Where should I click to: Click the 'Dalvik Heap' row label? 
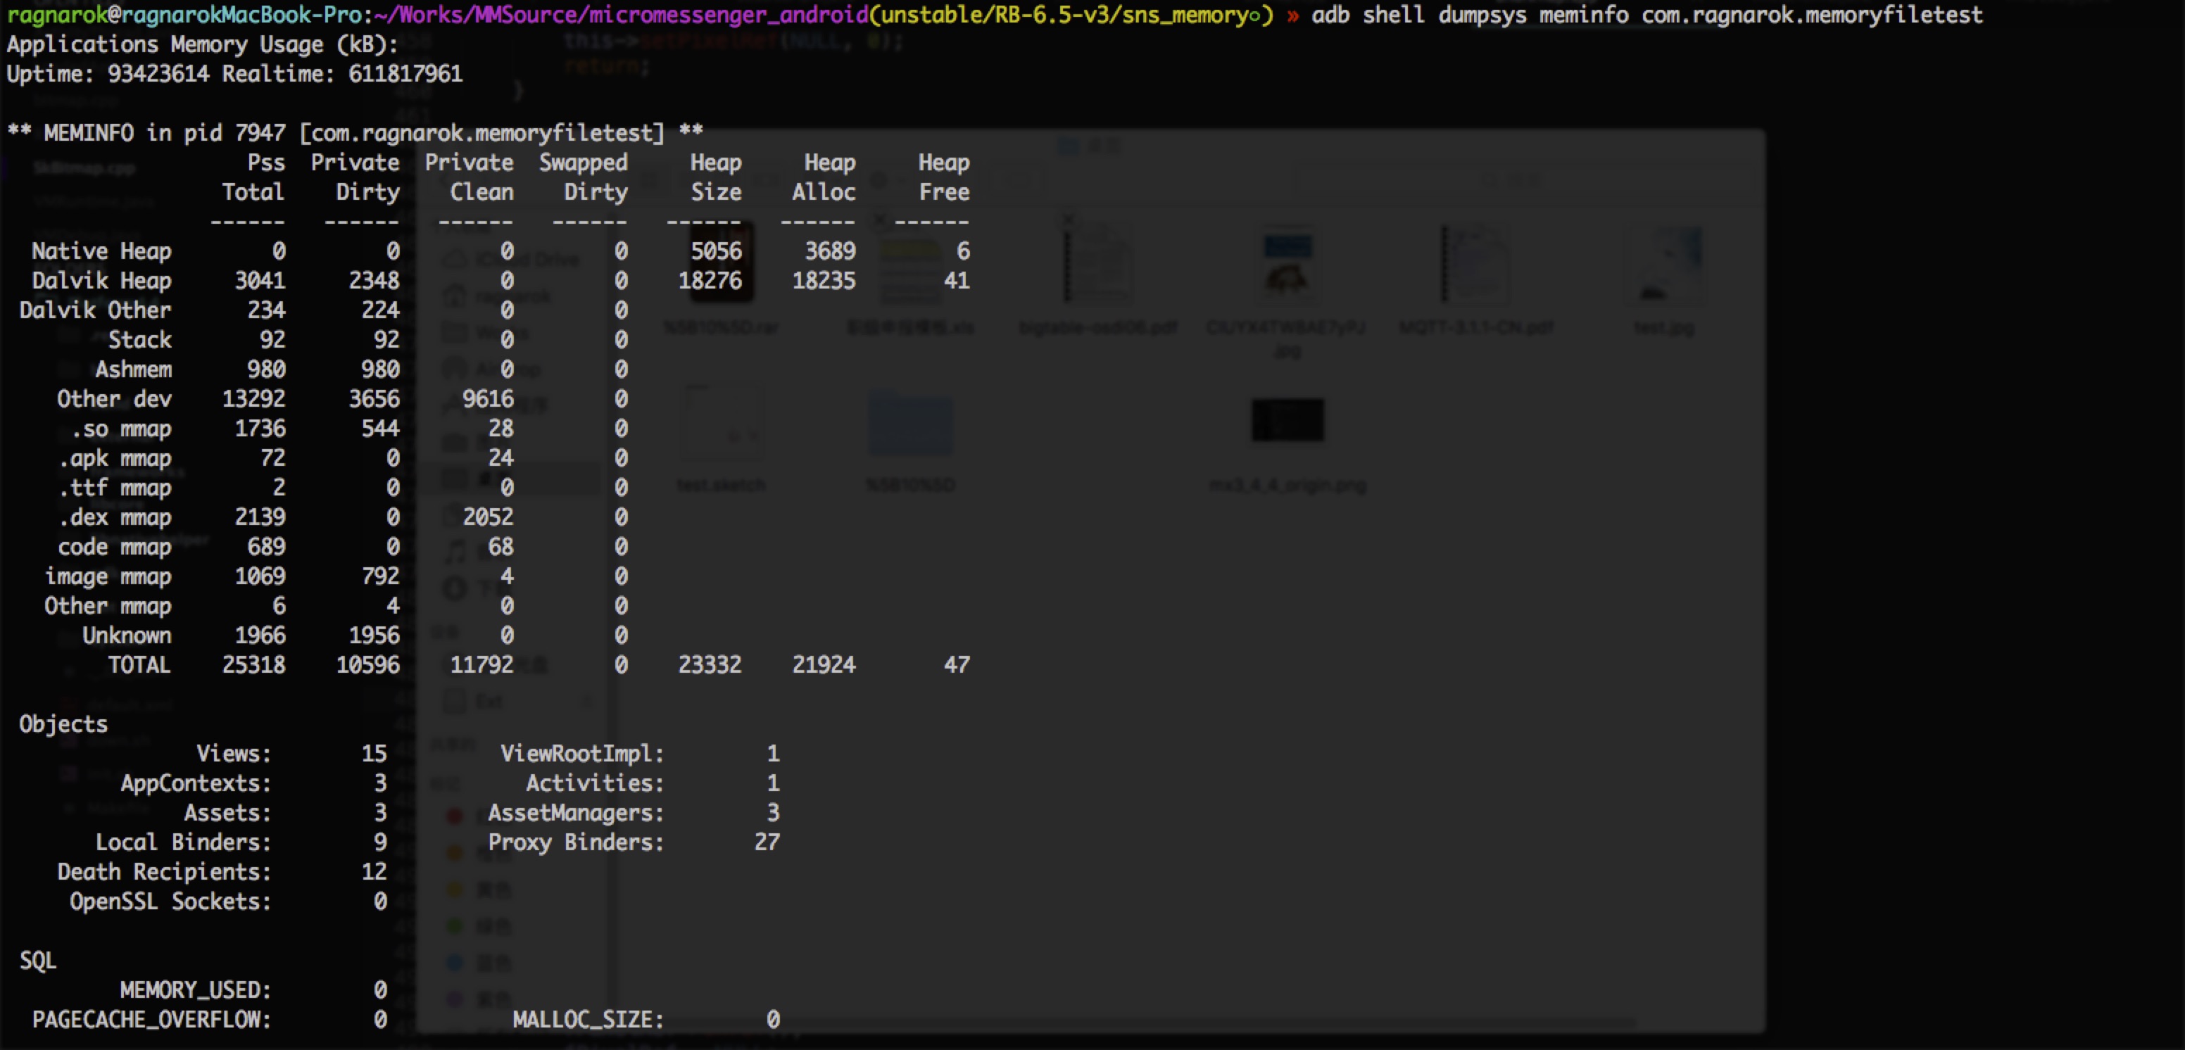(102, 281)
